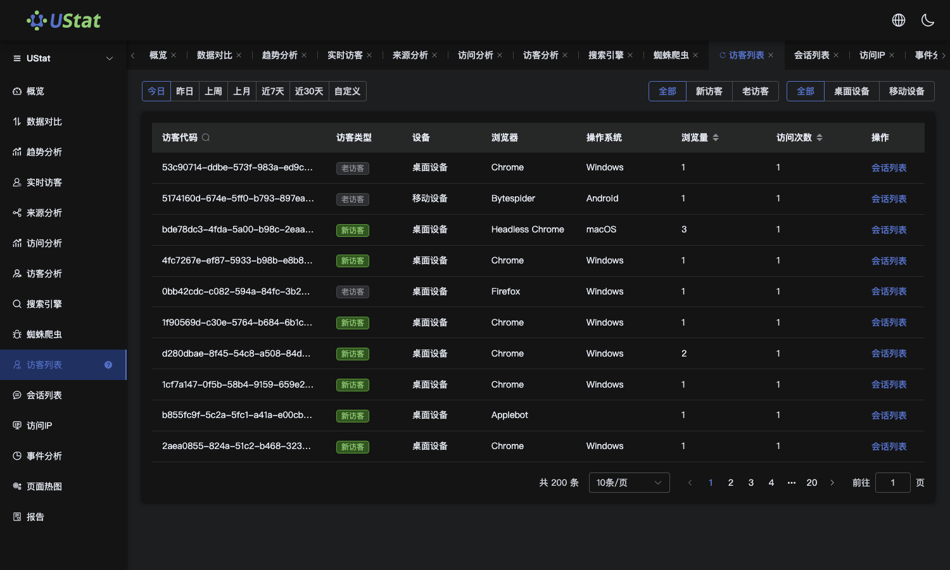Open 页面热图 in the sidebar
The width and height of the screenshot is (950, 570).
pos(63,486)
